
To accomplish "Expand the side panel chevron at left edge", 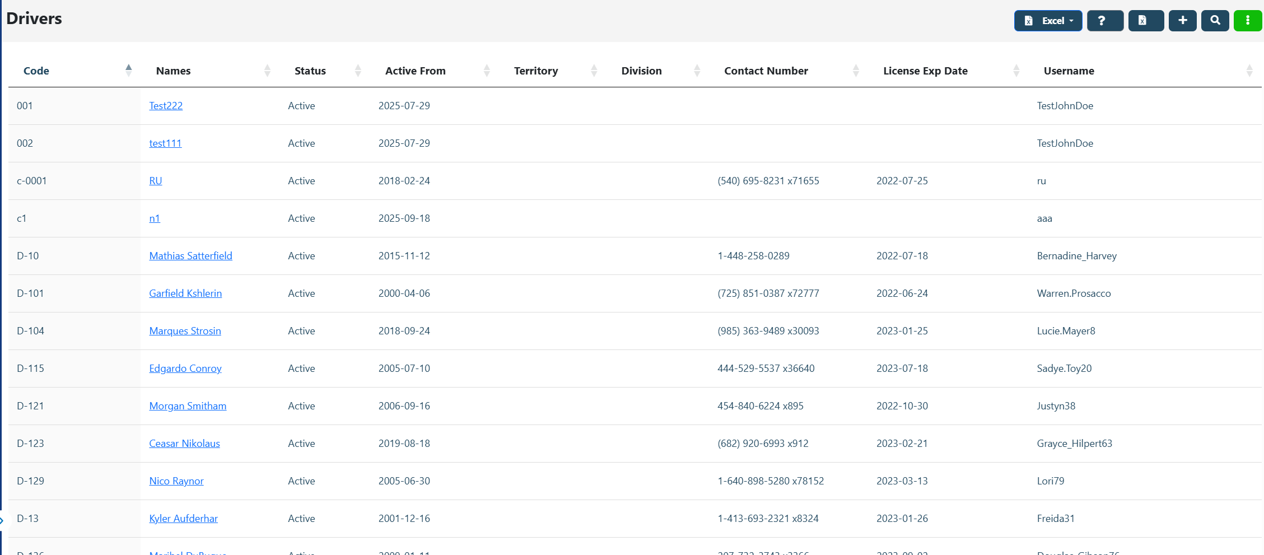I will (x=2, y=520).
